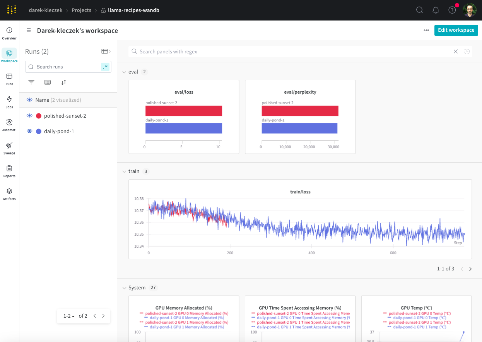Collapse the System panel section

pyautogui.click(x=125, y=287)
